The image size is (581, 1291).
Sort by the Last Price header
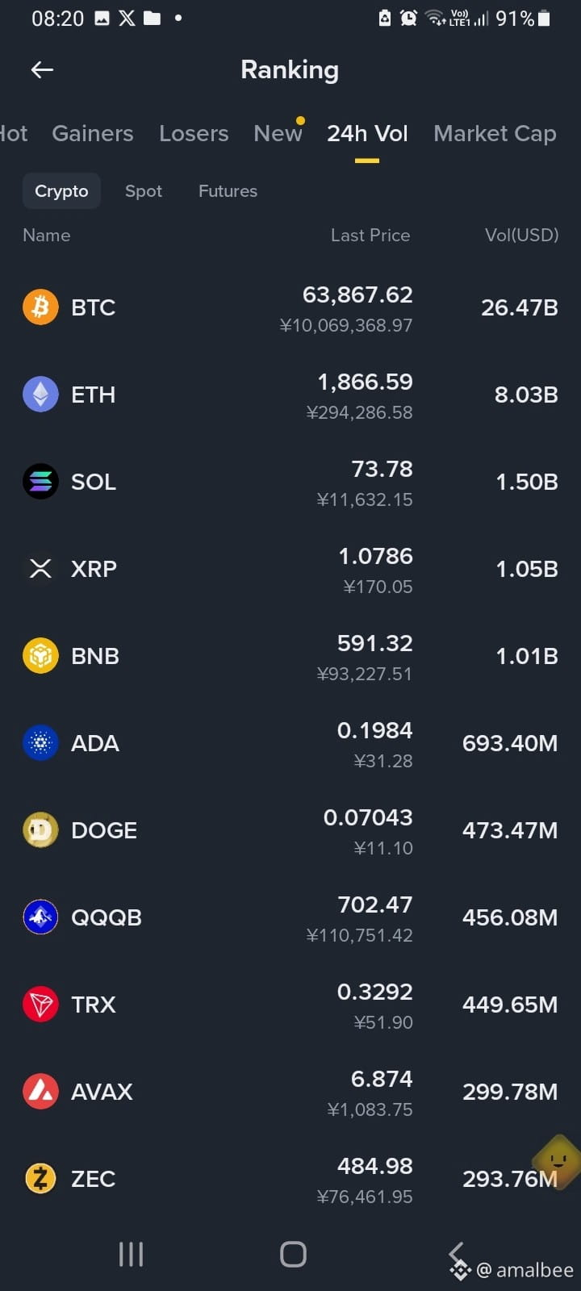click(370, 235)
